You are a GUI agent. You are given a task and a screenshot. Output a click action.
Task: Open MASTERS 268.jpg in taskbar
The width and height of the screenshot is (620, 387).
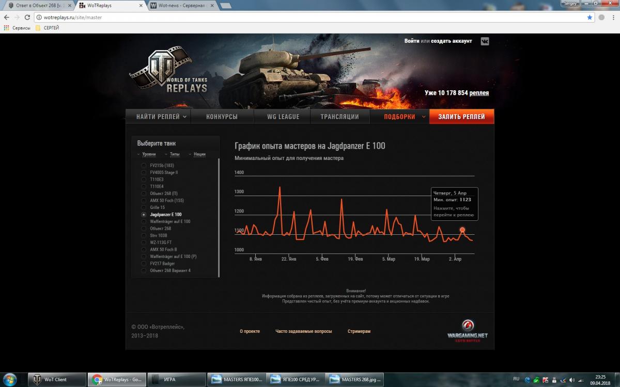(x=355, y=380)
